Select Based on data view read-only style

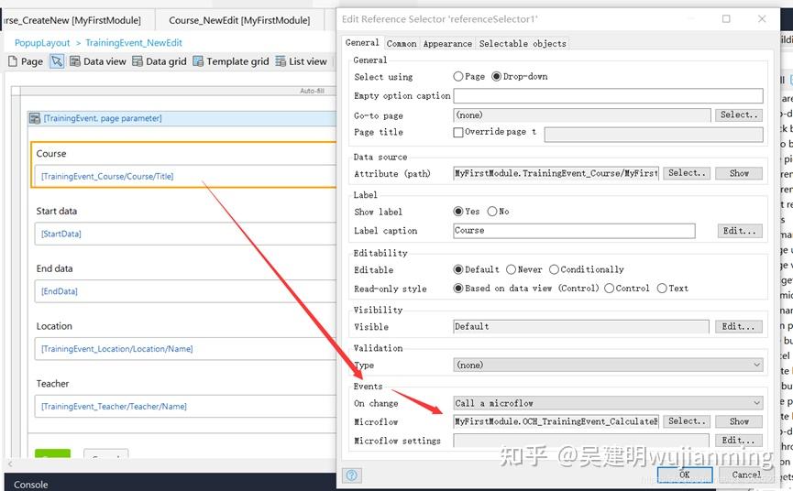(x=458, y=288)
